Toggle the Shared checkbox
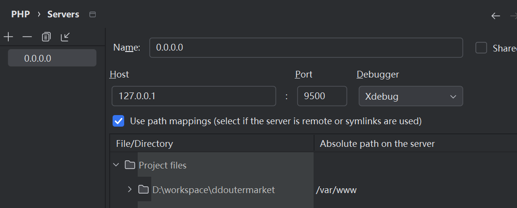Screen dimensions: 517x208 481,48
